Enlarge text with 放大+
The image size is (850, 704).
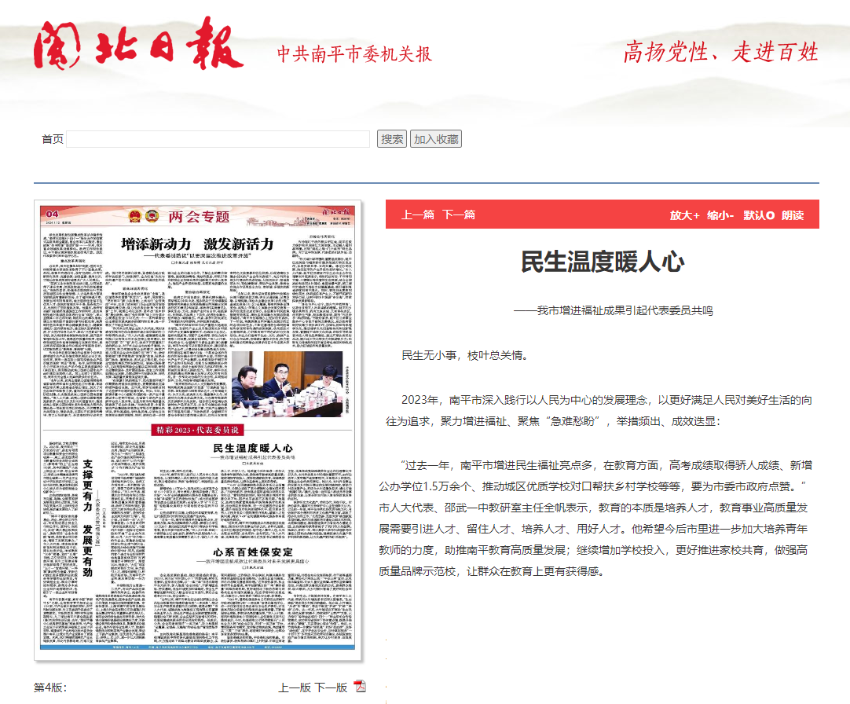coord(684,214)
